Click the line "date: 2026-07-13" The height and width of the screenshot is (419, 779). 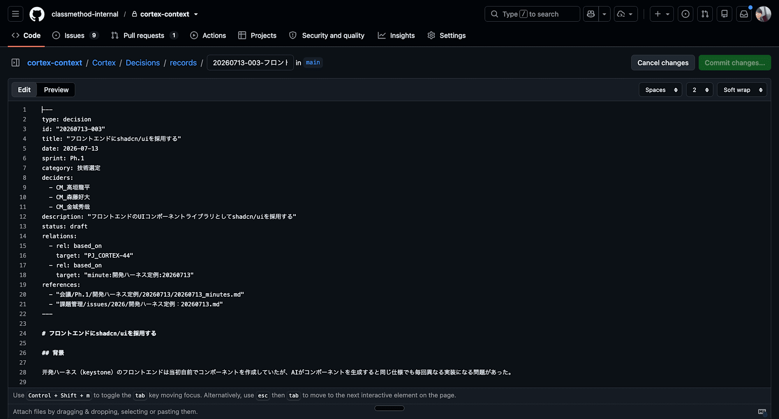[x=70, y=148]
